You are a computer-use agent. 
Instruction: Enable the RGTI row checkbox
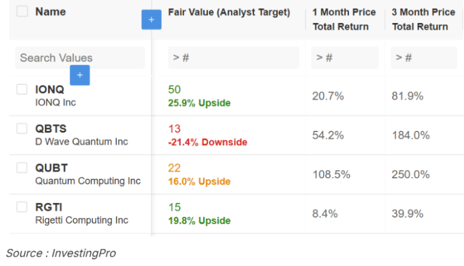point(22,207)
